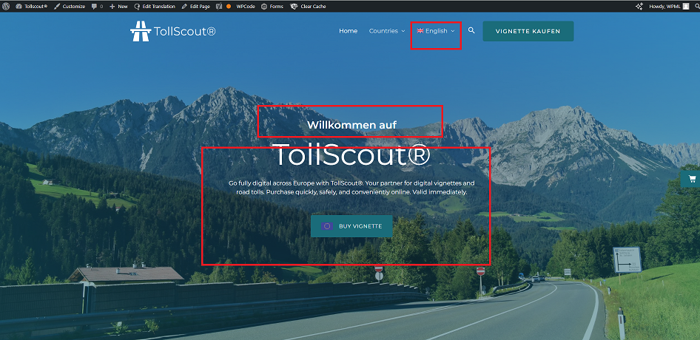This screenshot has width=700, height=340.
Task: Click Edit Translation in admin bar
Action: (x=155, y=6)
